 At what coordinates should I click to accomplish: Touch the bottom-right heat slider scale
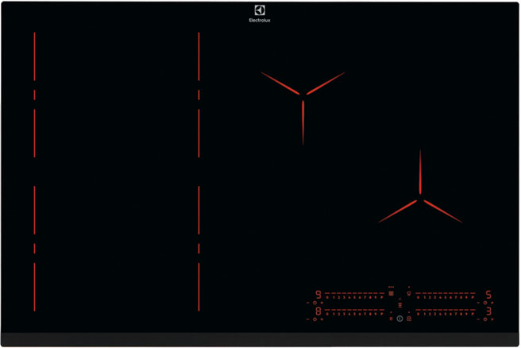[445, 312]
